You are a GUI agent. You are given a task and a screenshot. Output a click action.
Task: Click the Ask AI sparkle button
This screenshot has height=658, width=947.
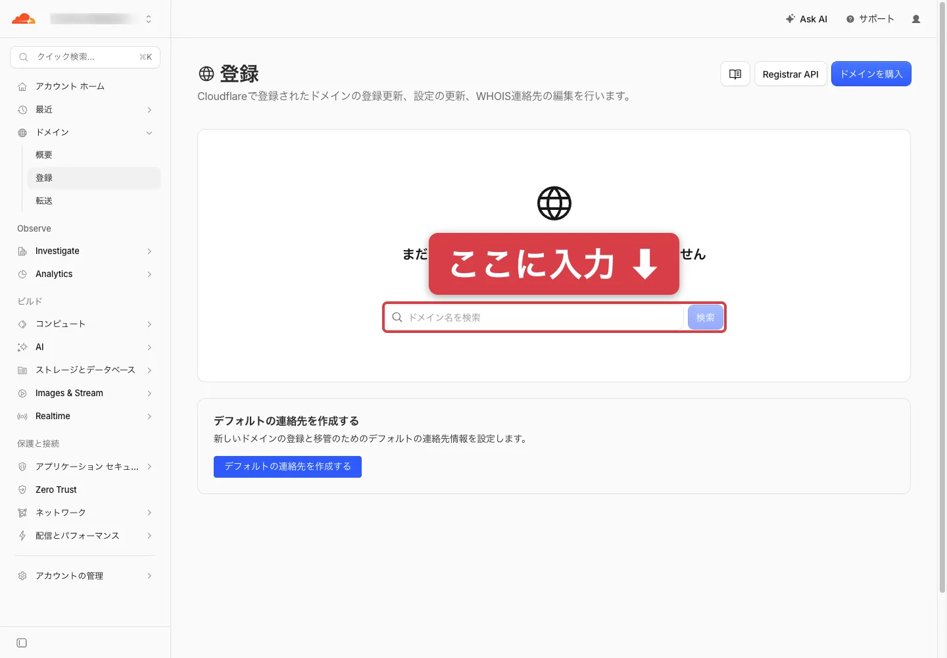click(806, 19)
